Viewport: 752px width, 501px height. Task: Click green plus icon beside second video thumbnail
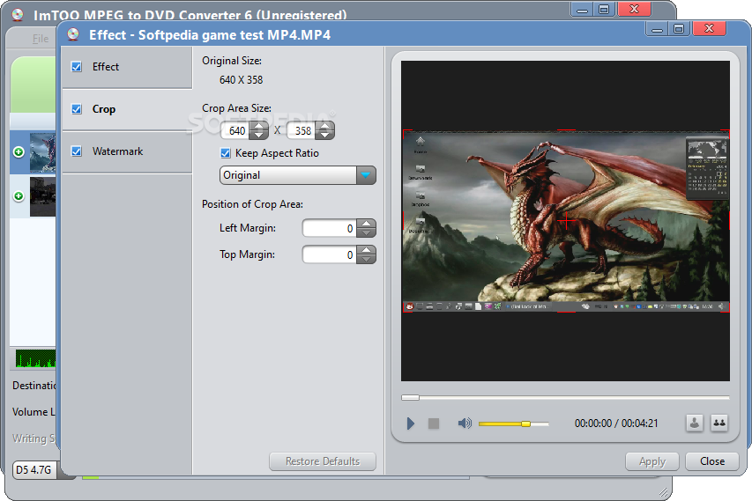[19, 196]
